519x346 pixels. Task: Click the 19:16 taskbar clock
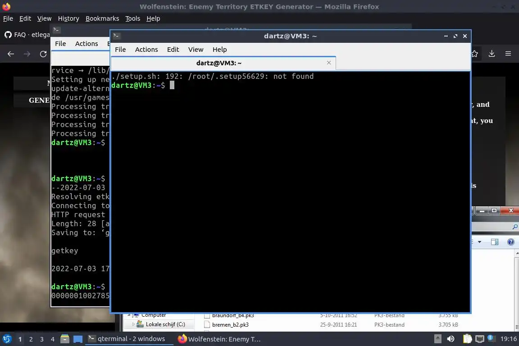[508, 339]
